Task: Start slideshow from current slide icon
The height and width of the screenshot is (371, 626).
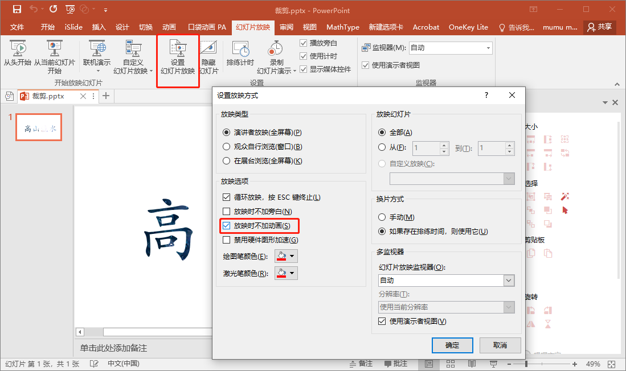Action: point(54,48)
